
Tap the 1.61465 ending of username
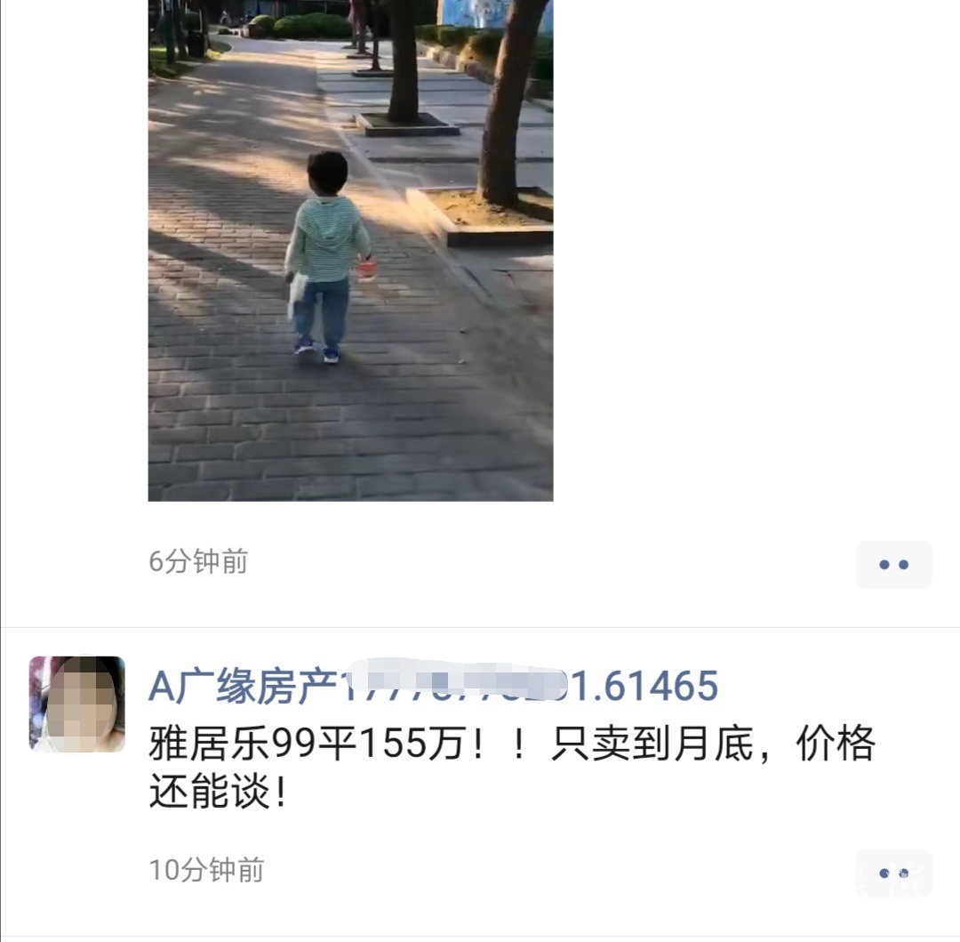tap(644, 685)
